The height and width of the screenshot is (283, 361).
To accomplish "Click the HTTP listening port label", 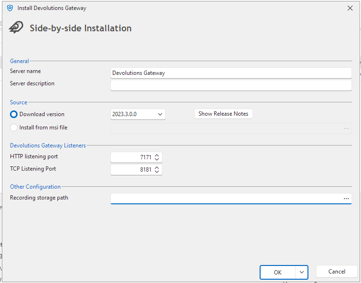I will pos(34,156).
